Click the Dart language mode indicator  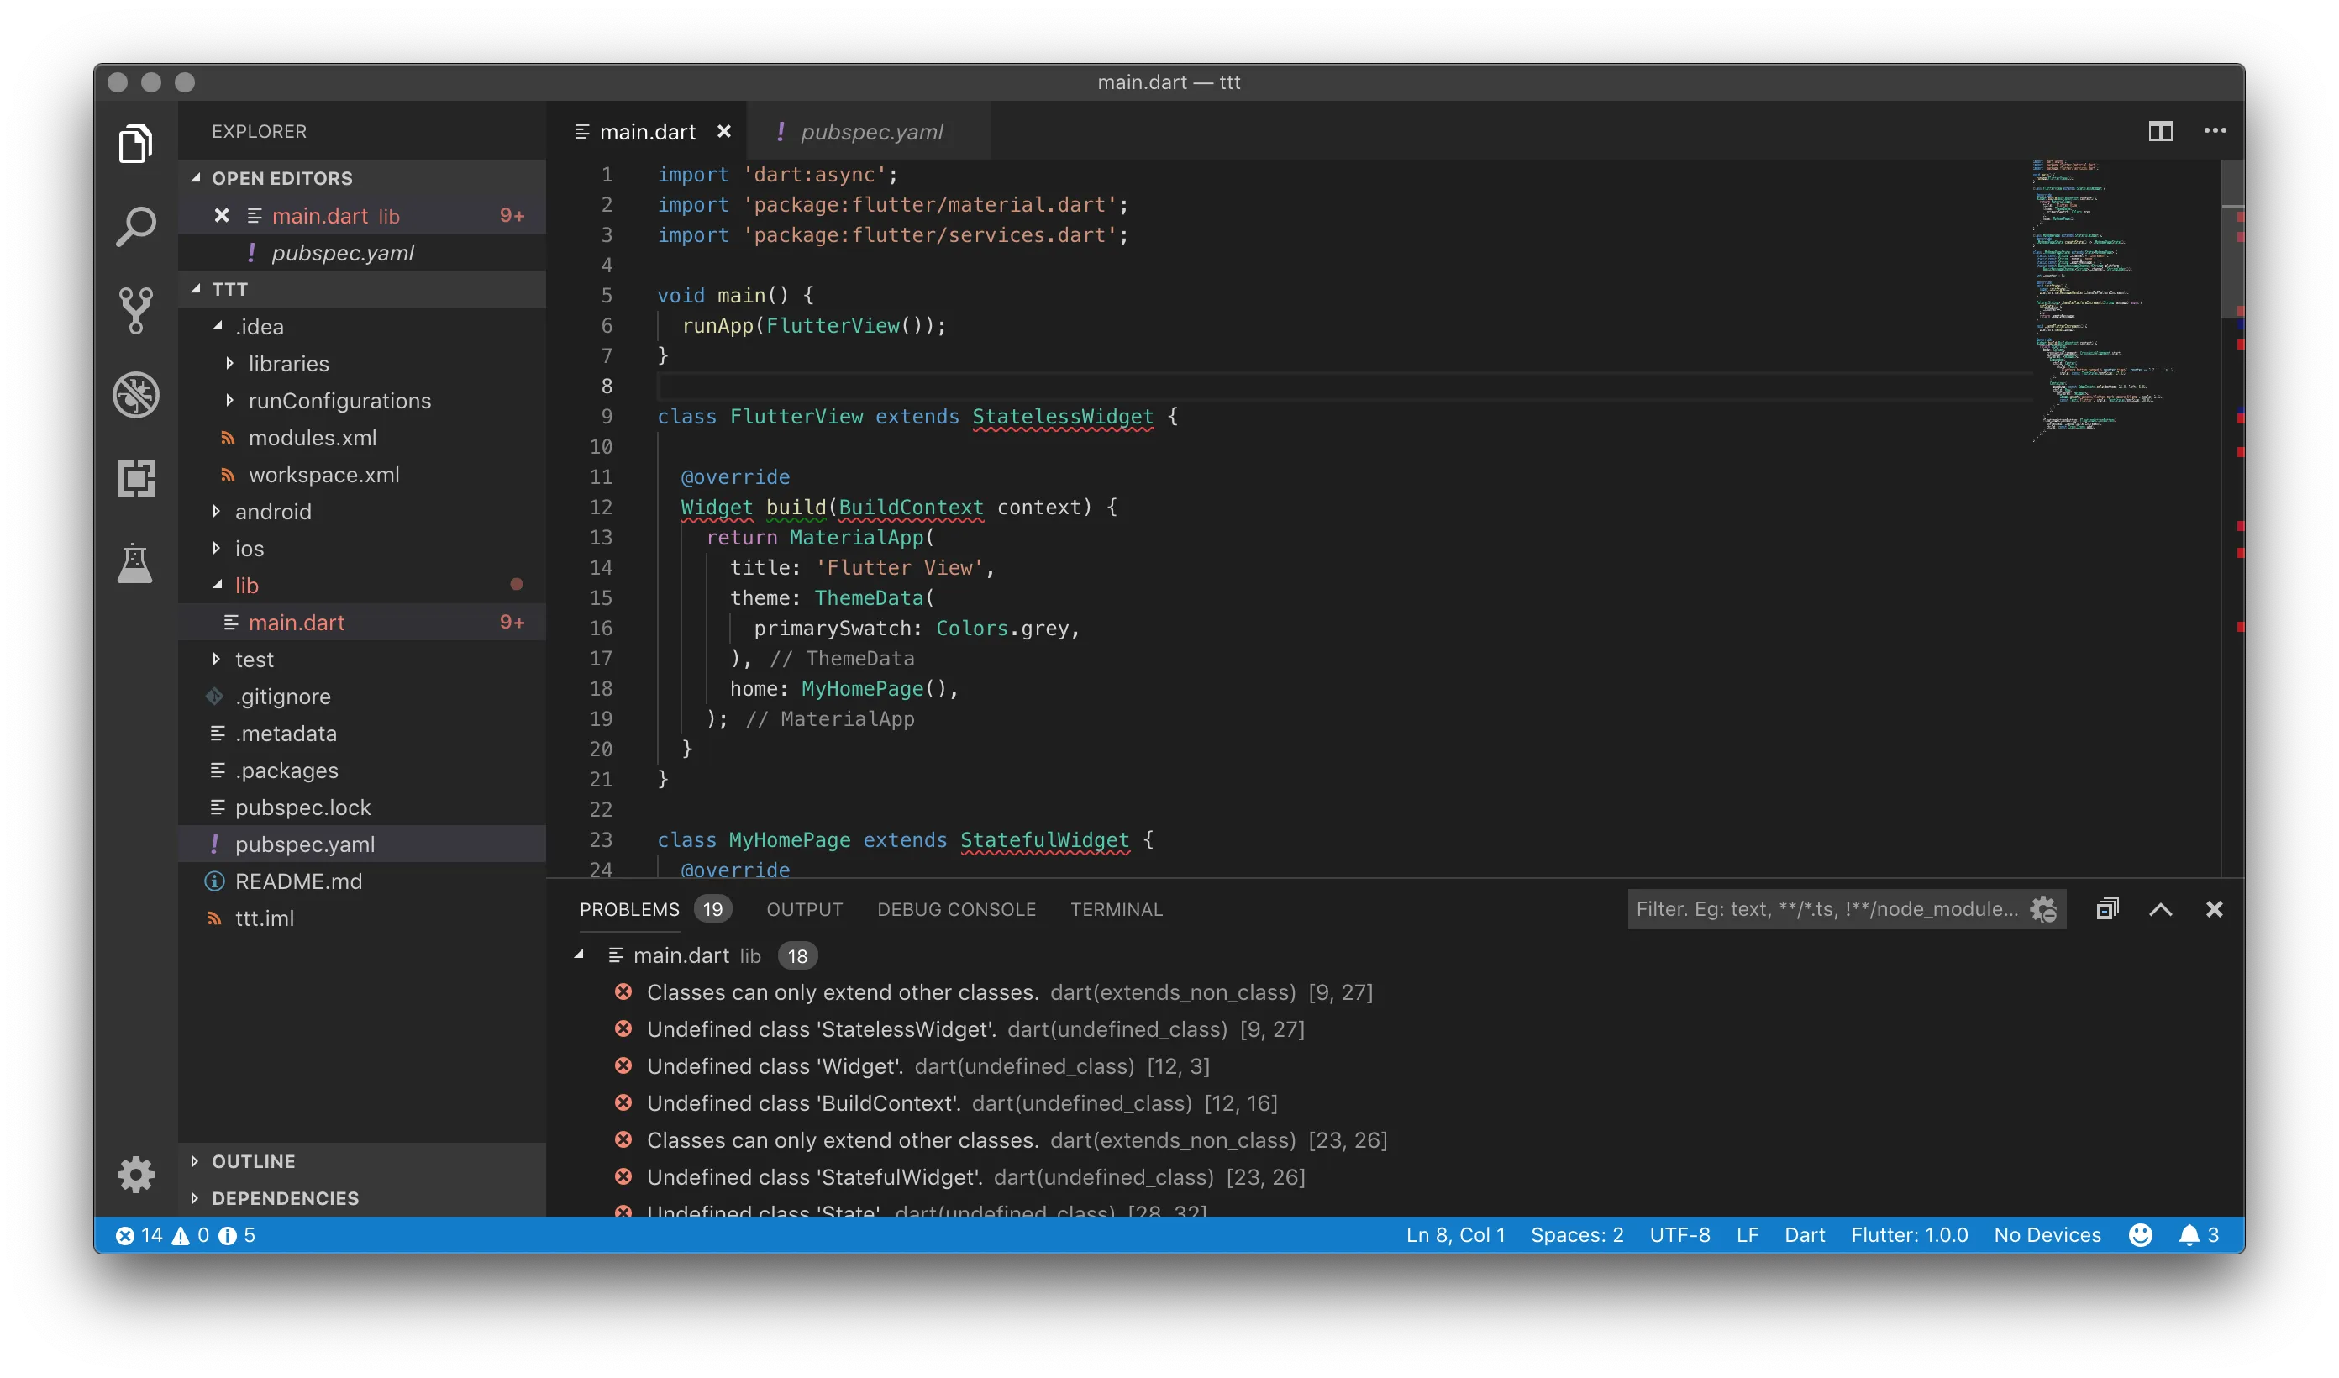[1804, 1234]
